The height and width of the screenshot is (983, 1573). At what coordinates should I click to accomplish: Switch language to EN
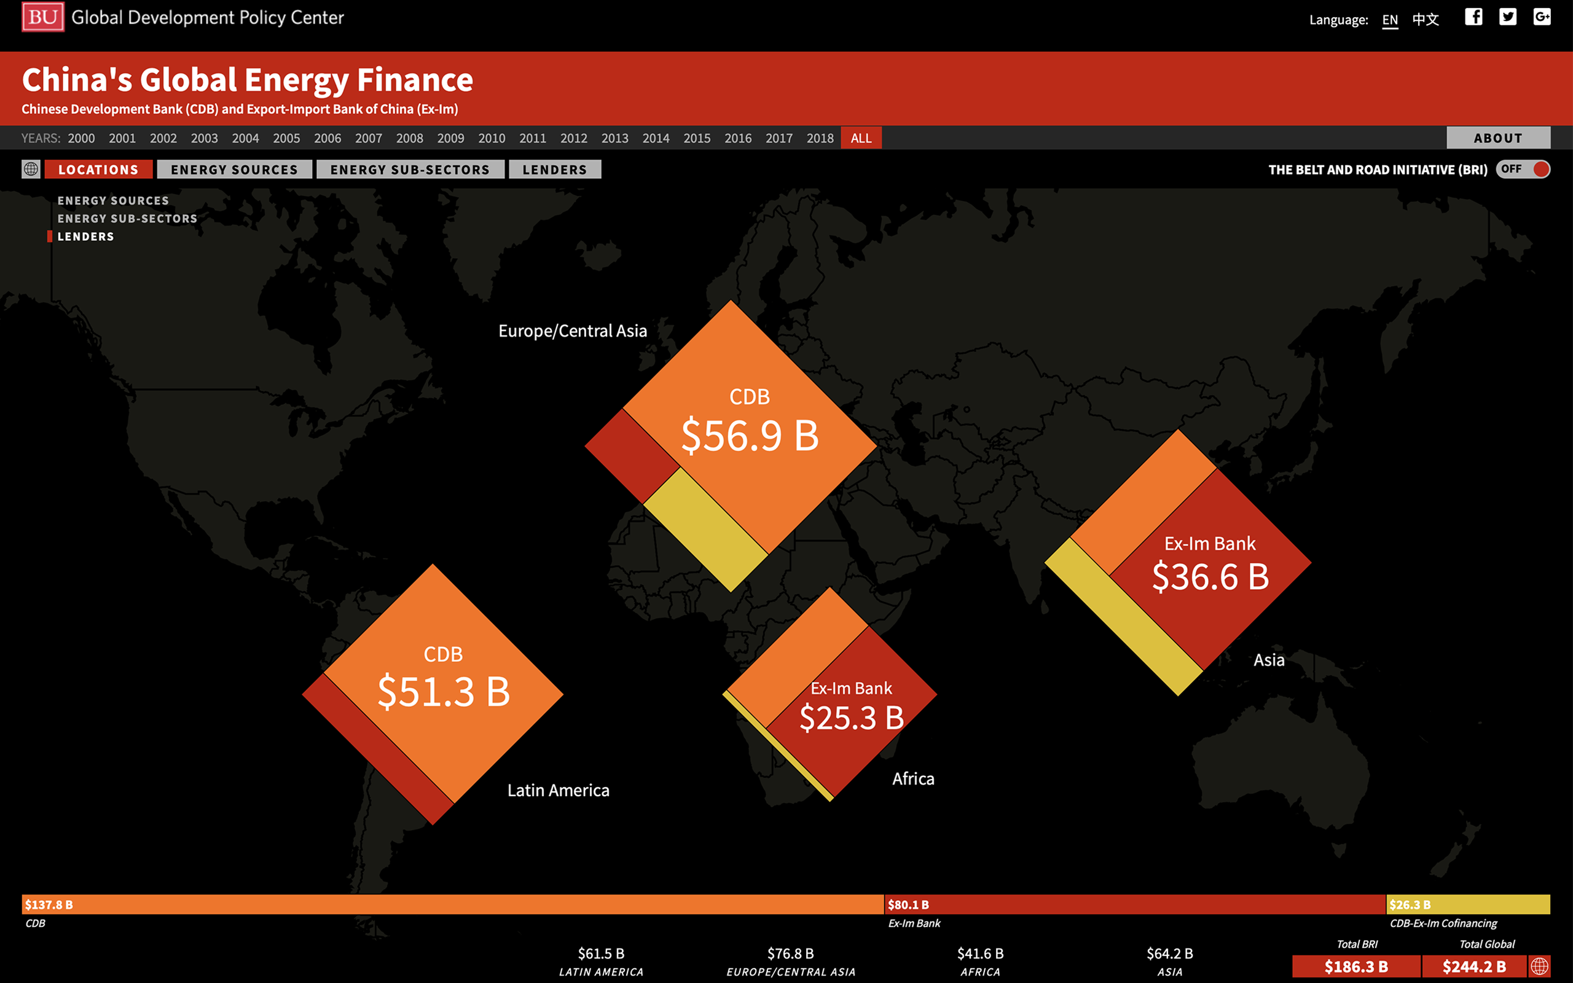1390,20
